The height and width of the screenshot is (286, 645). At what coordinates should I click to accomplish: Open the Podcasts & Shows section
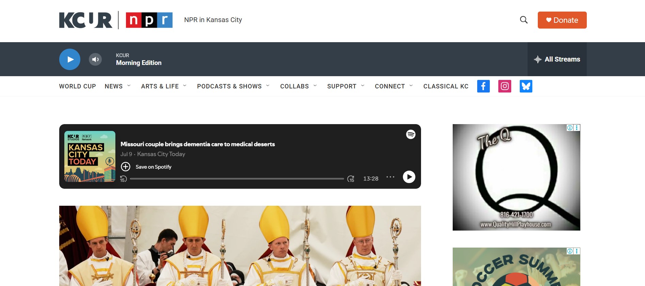[229, 86]
